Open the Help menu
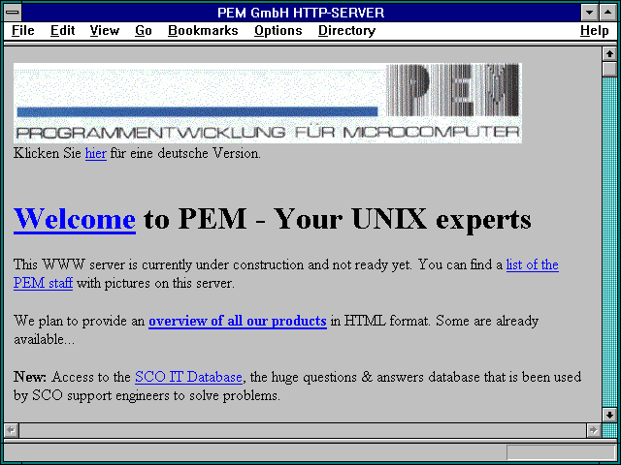The image size is (621, 465). (x=594, y=30)
